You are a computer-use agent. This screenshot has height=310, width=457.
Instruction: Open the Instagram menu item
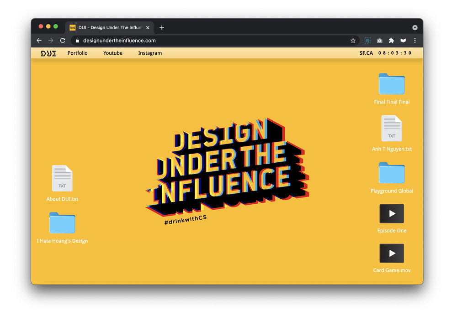pos(150,53)
